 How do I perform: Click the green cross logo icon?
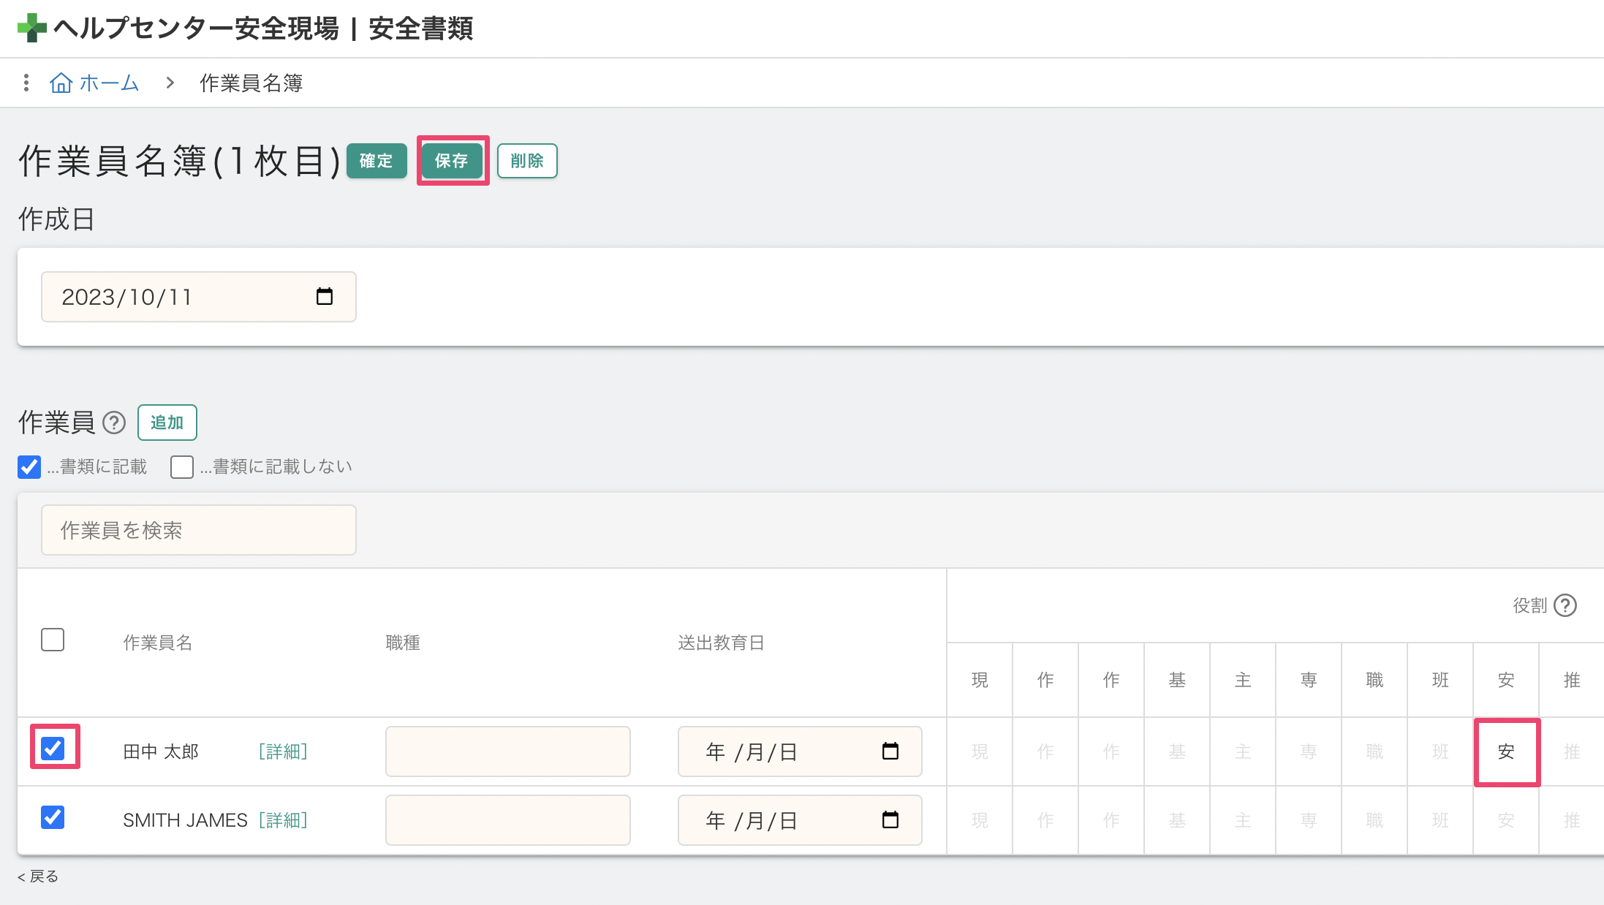pyautogui.click(x=31, y=29)
